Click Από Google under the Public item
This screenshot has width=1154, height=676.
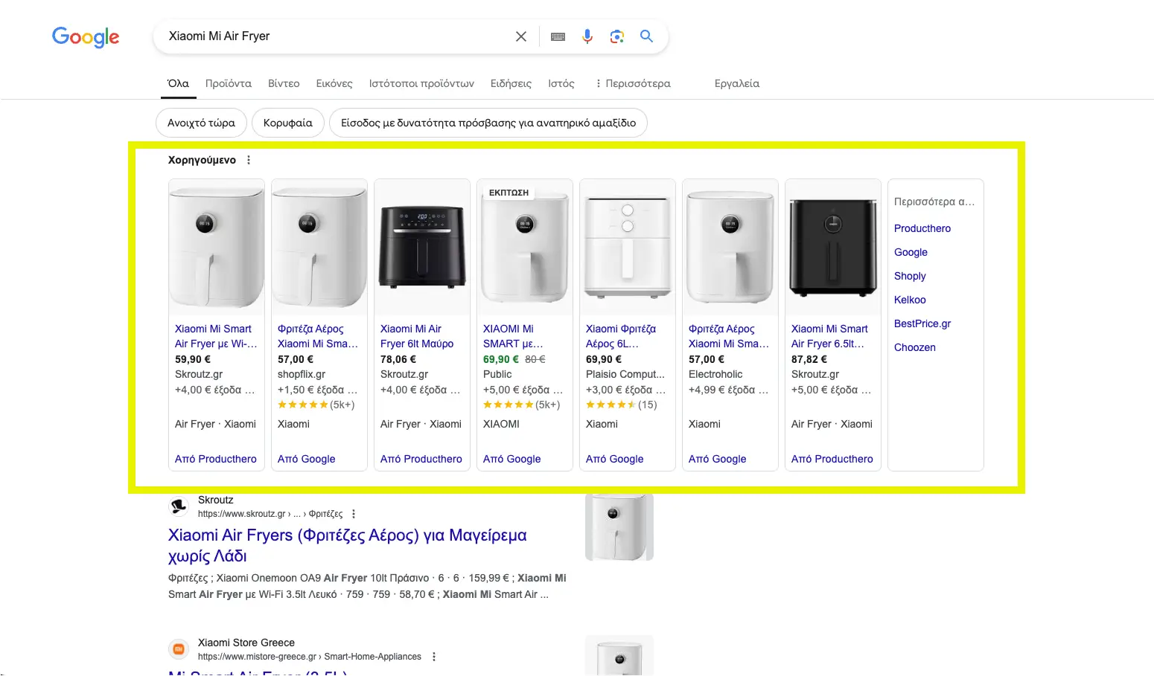coord(512,459)
